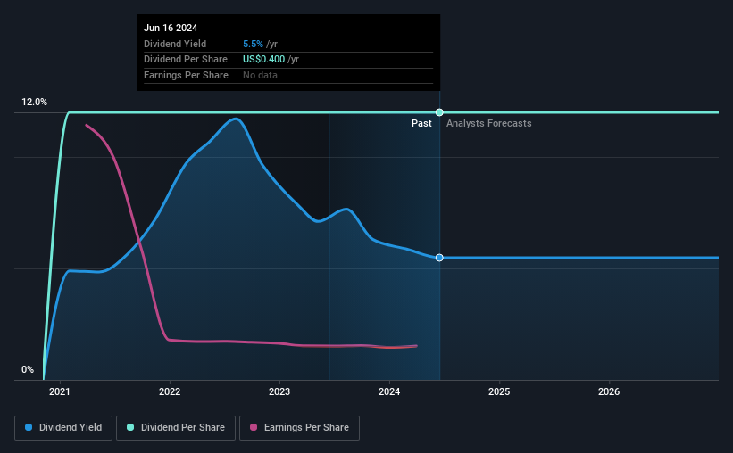The image size is (733, 453).
Task: Click the teal data point marker on the Dividend Per Share line
Action: (x=439, y=112)
